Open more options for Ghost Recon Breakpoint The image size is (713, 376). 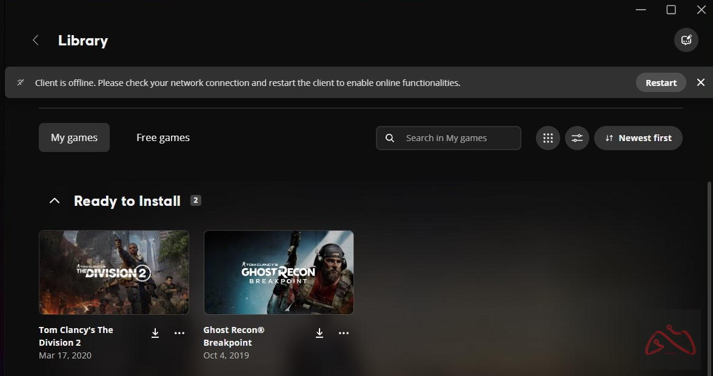pos(344,333)
